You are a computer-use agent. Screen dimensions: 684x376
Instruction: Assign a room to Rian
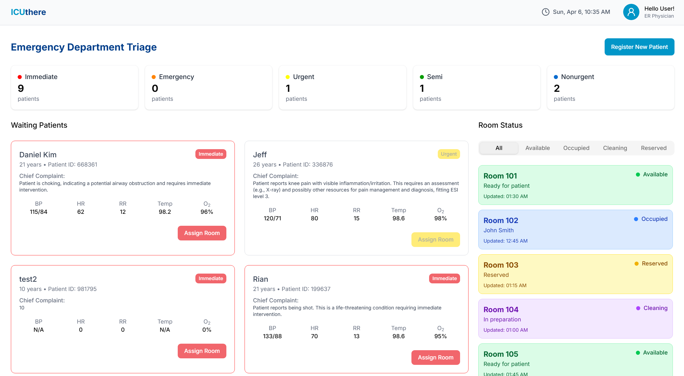(x=435, y=358)
